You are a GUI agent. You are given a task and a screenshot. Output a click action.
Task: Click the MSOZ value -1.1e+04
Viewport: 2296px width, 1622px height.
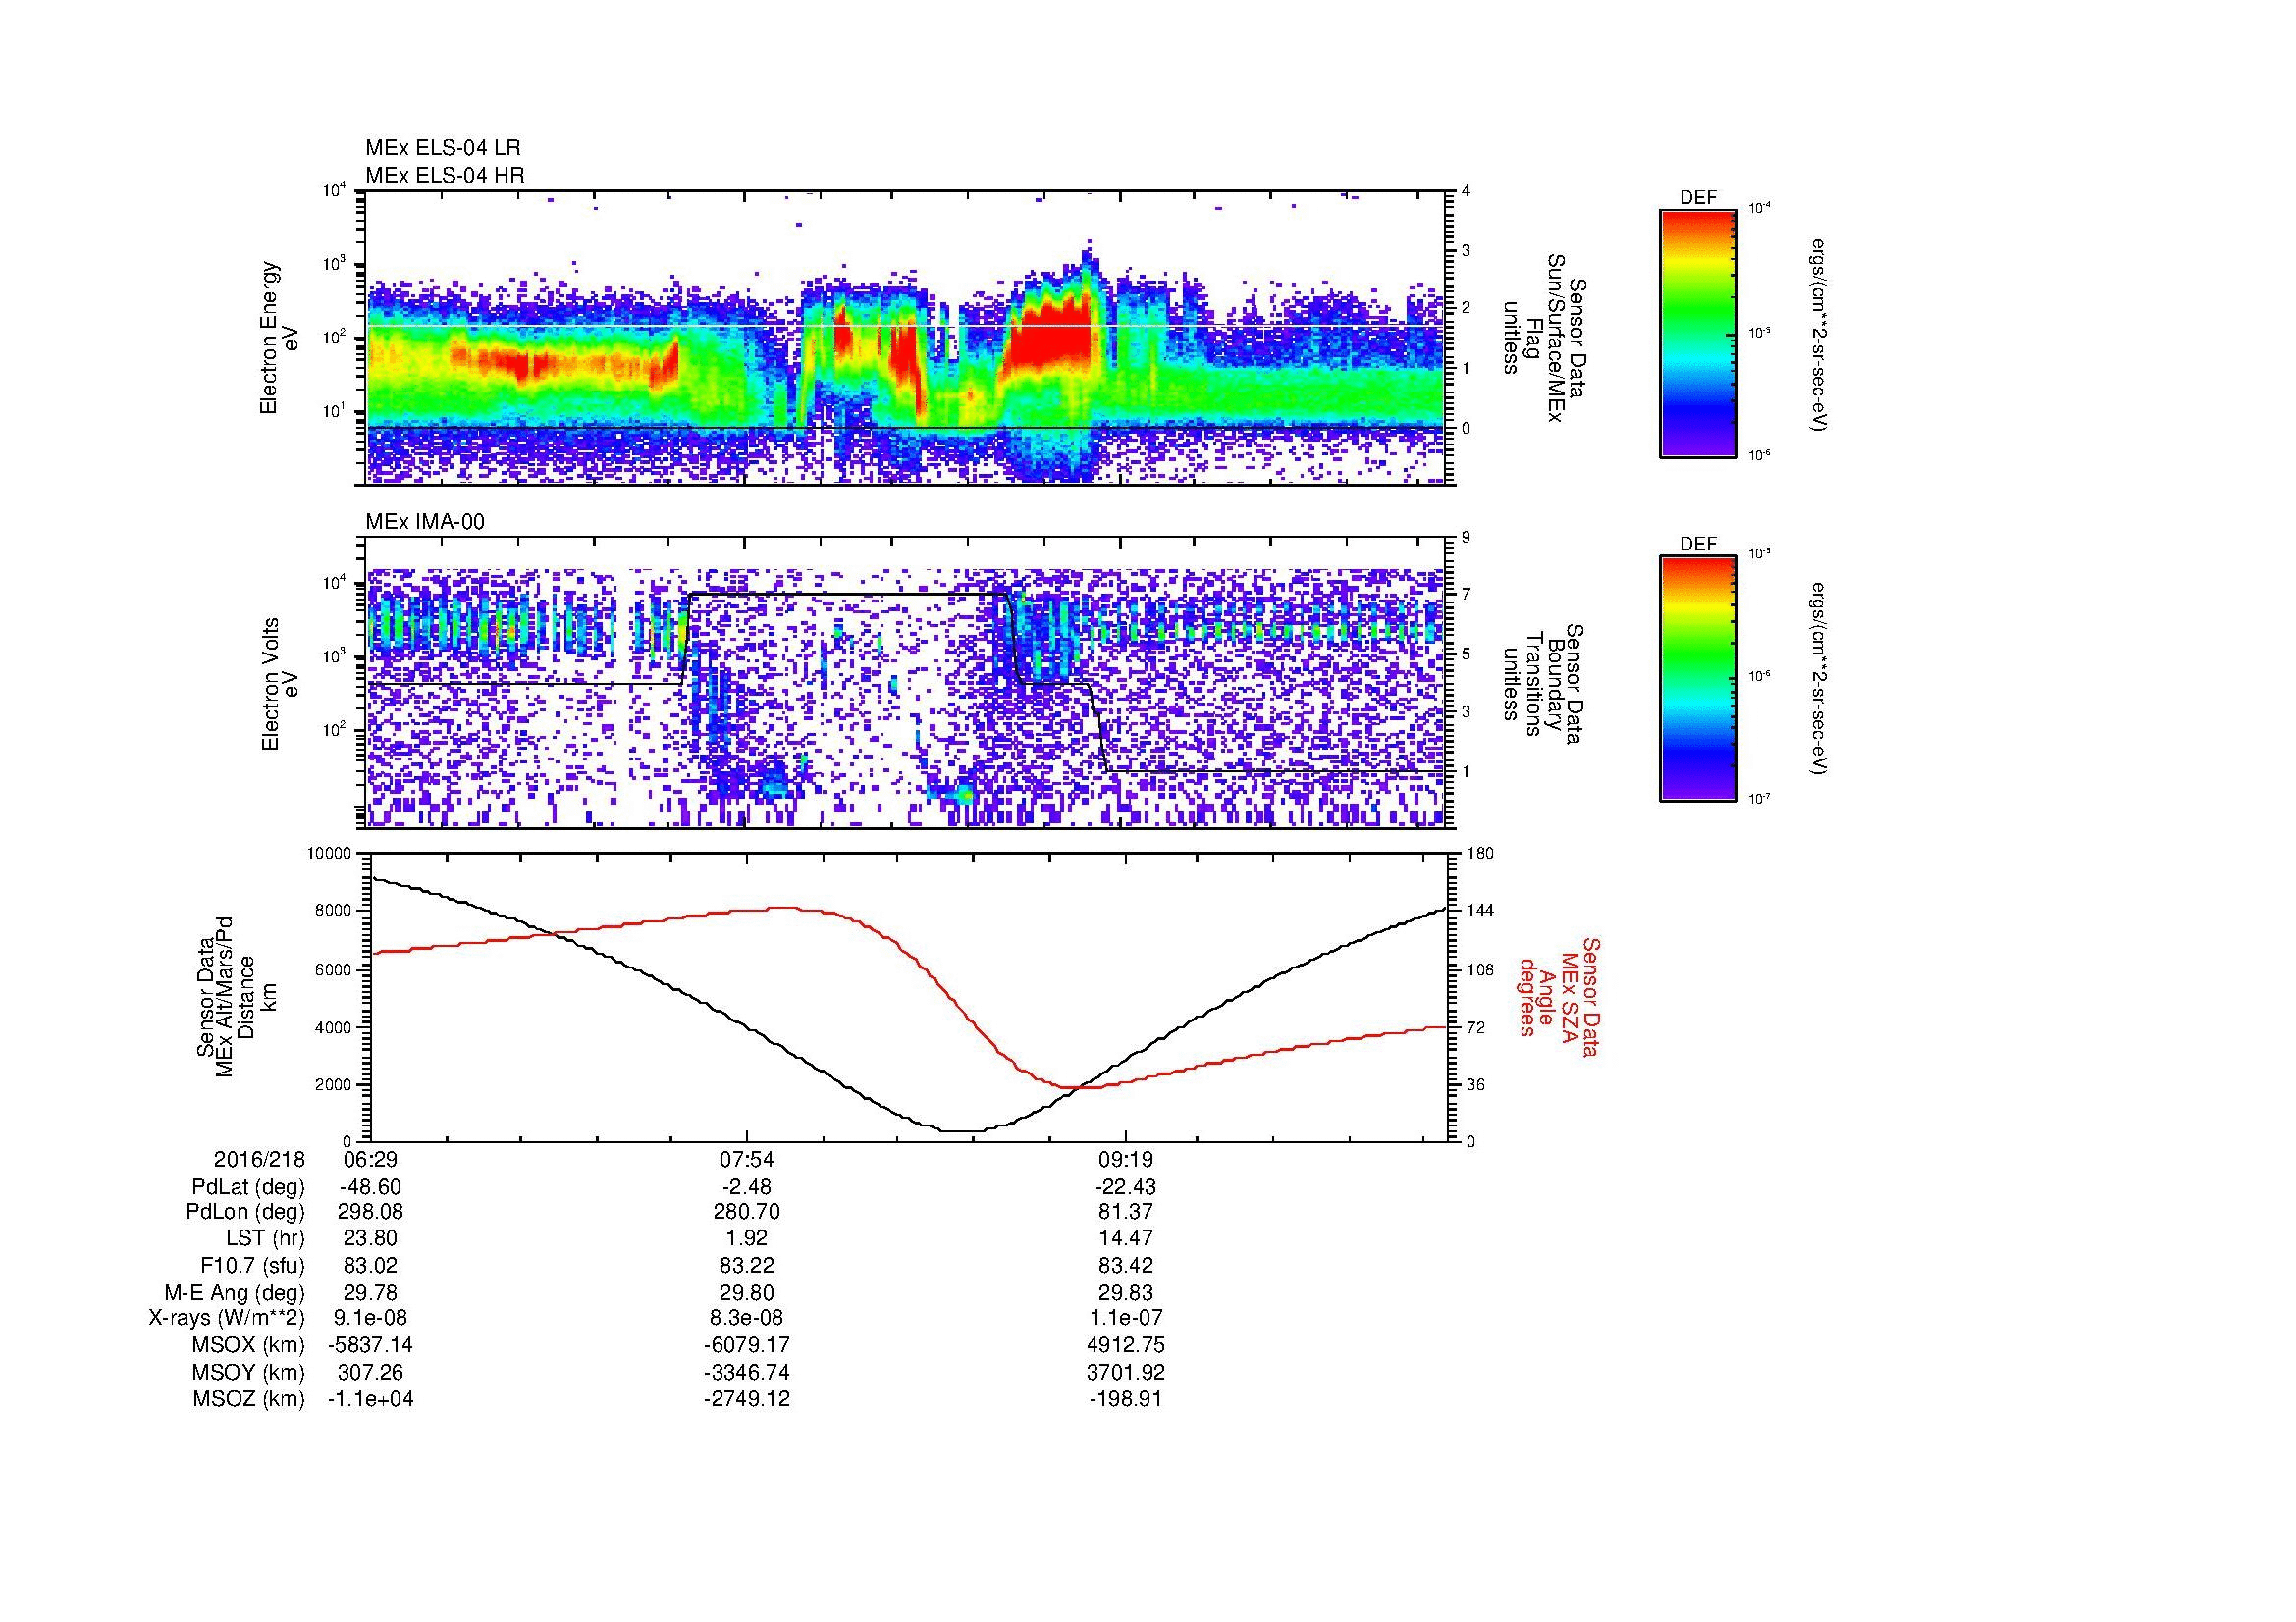371,1399
